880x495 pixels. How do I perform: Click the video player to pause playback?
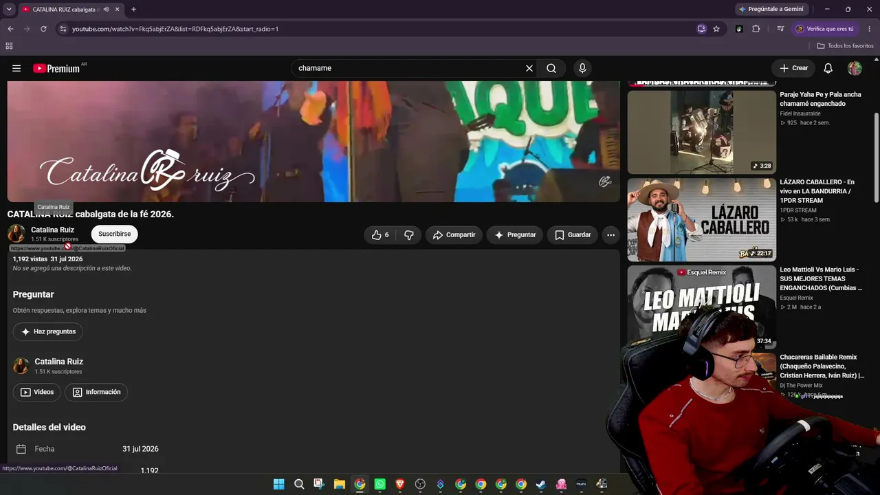pyautogui.click(x=313, y=142)
